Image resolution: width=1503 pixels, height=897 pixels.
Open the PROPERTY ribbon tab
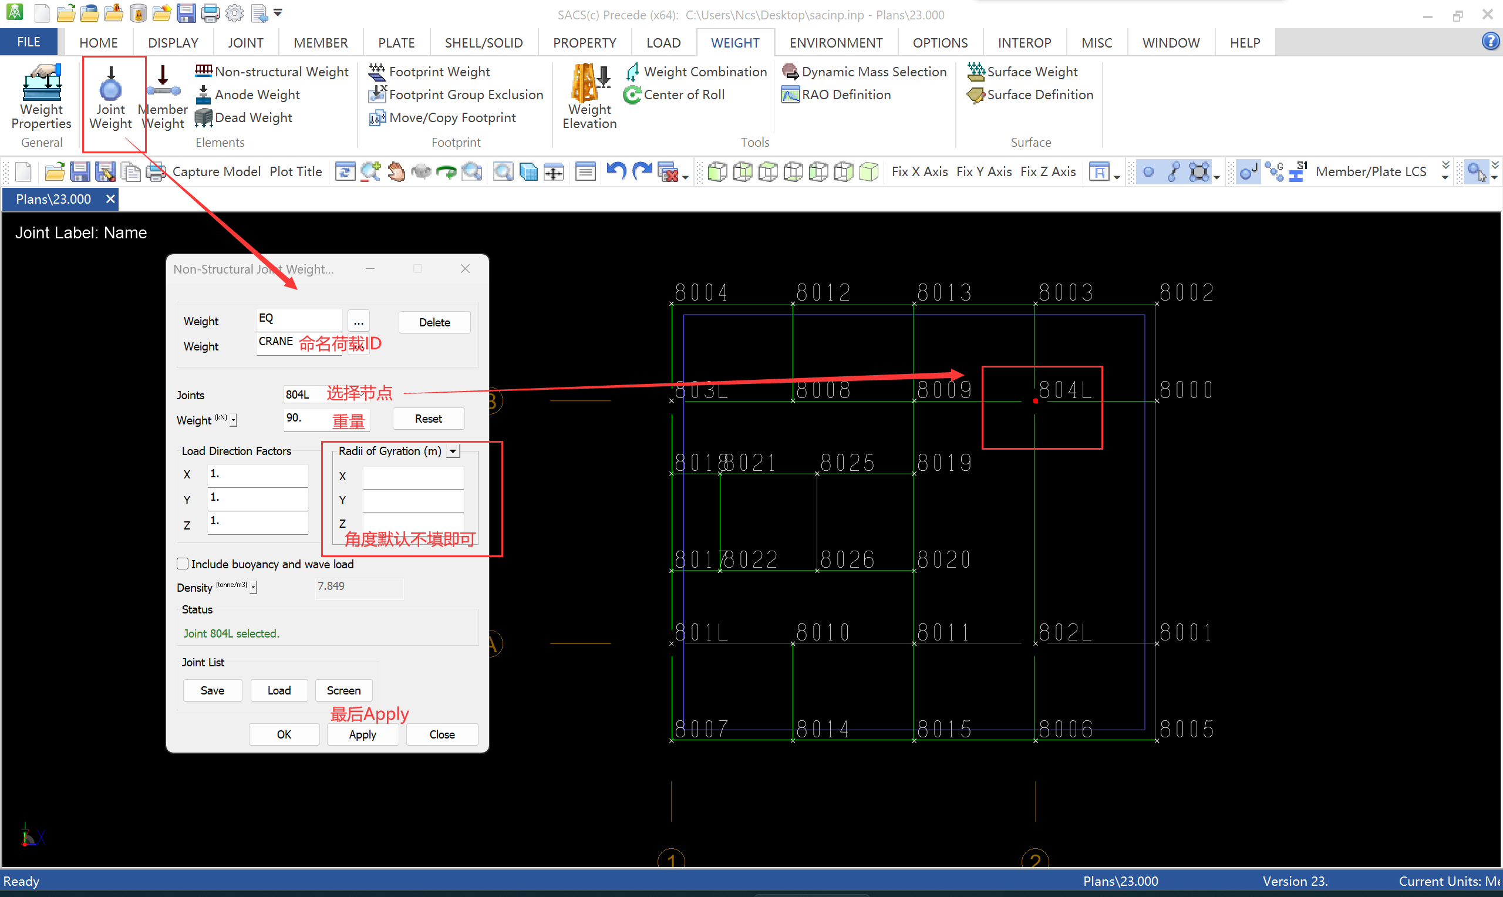pos(584,43)
